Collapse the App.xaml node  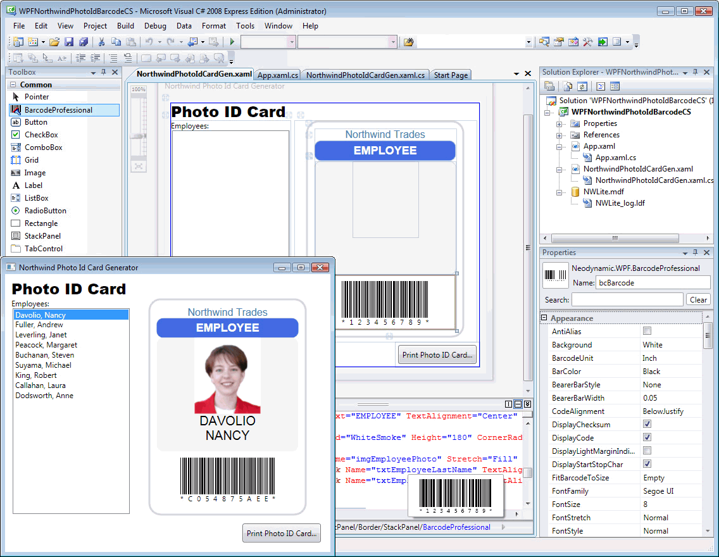[x=559, y=147]
